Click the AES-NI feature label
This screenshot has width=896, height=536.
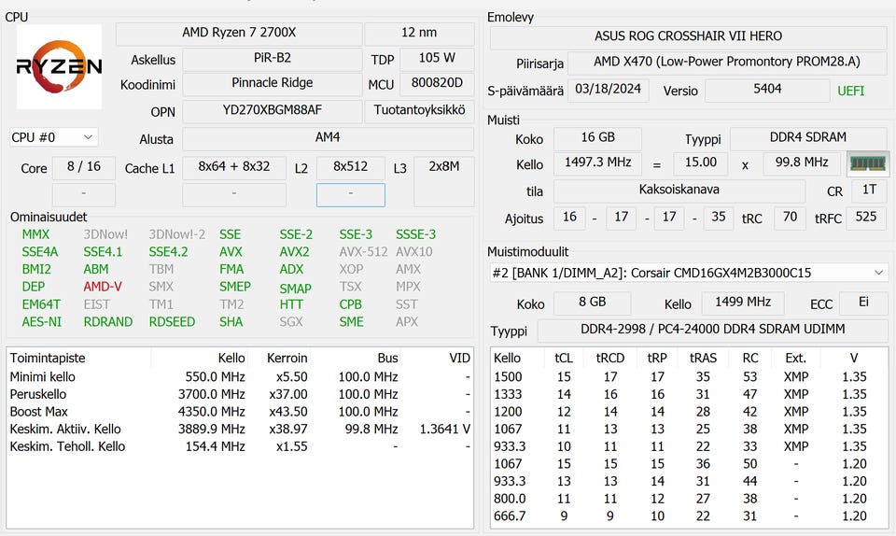(x=42, y=322)
